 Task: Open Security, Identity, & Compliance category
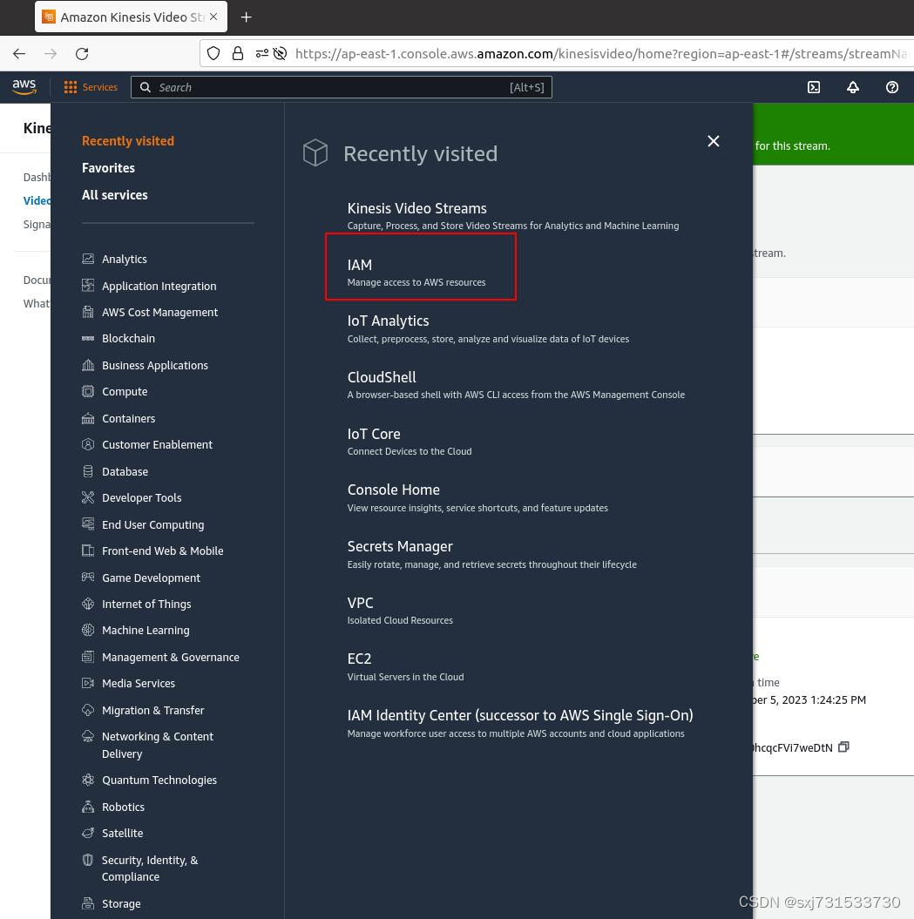coord(150,868)
